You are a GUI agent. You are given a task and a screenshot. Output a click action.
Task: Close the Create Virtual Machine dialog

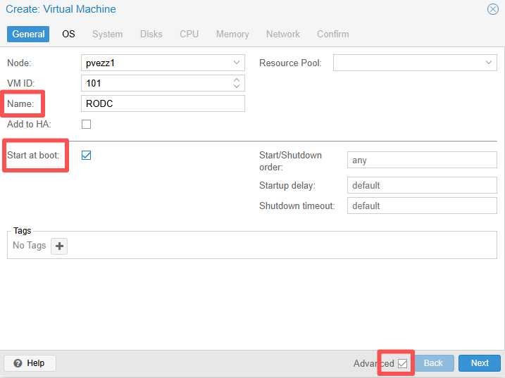(x=493, y=9)
